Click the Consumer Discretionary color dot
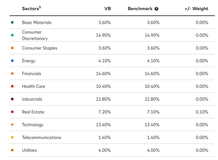 click(x=12, y=35)
